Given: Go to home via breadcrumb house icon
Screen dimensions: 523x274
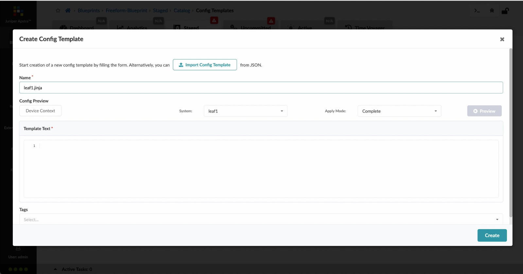Looking at the screenshot, I should click(68, 10).
